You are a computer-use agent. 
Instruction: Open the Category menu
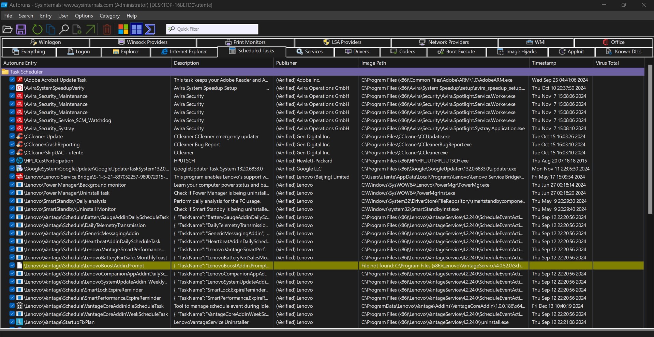pos(109,16)
